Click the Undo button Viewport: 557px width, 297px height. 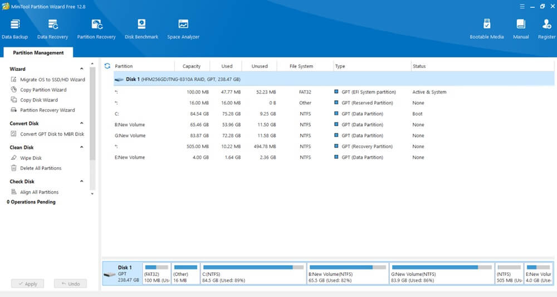click(x=70, y=284)
